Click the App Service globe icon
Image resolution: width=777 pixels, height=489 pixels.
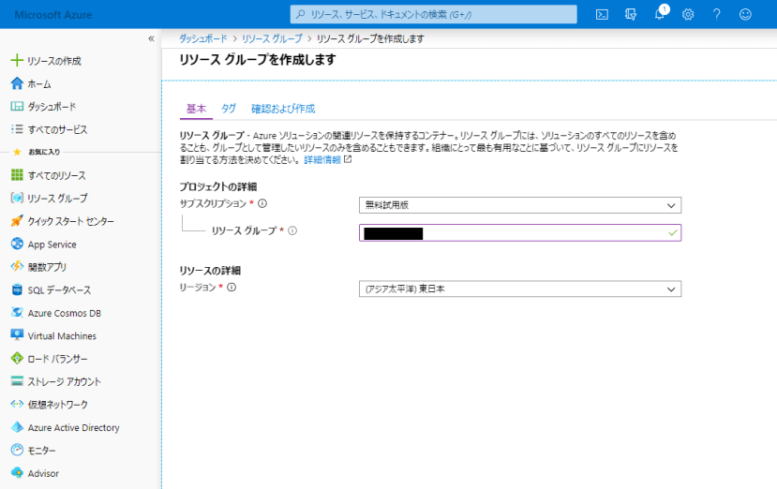[17, 244]
